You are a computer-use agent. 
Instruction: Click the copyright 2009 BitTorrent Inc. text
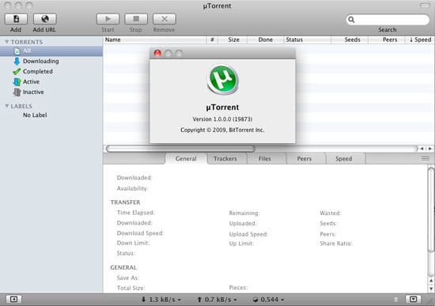(222, 130)
